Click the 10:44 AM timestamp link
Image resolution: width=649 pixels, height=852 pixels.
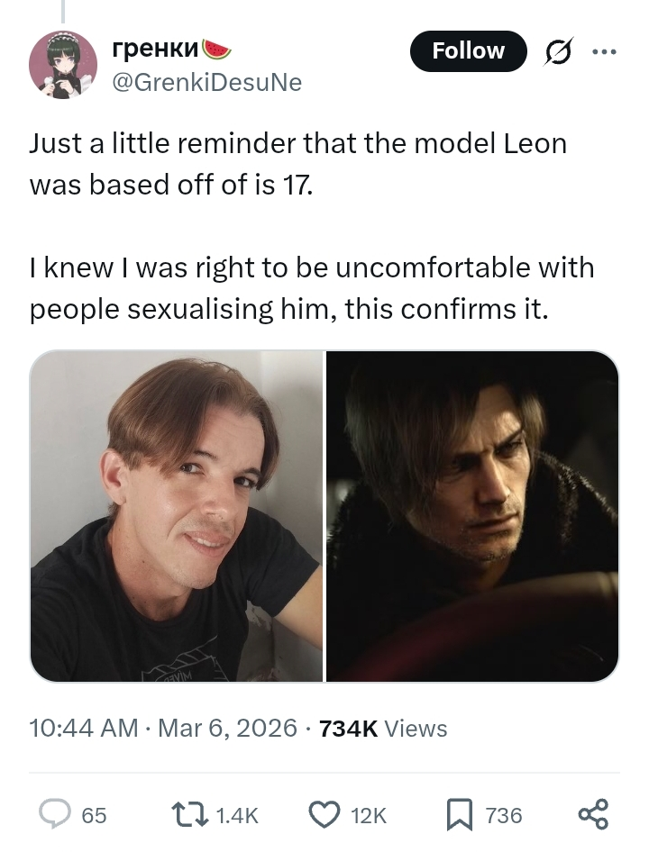85,728
